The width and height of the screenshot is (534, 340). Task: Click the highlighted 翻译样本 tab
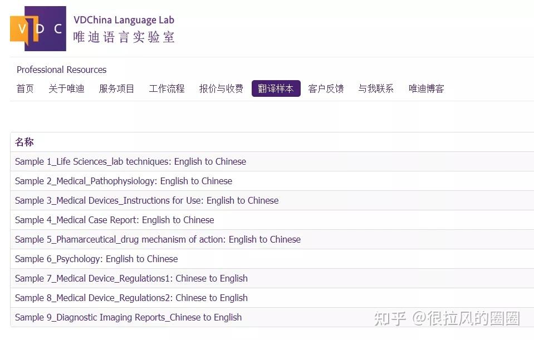point(276,88)
